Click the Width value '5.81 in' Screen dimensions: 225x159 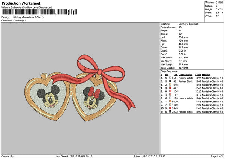point(219,13)
